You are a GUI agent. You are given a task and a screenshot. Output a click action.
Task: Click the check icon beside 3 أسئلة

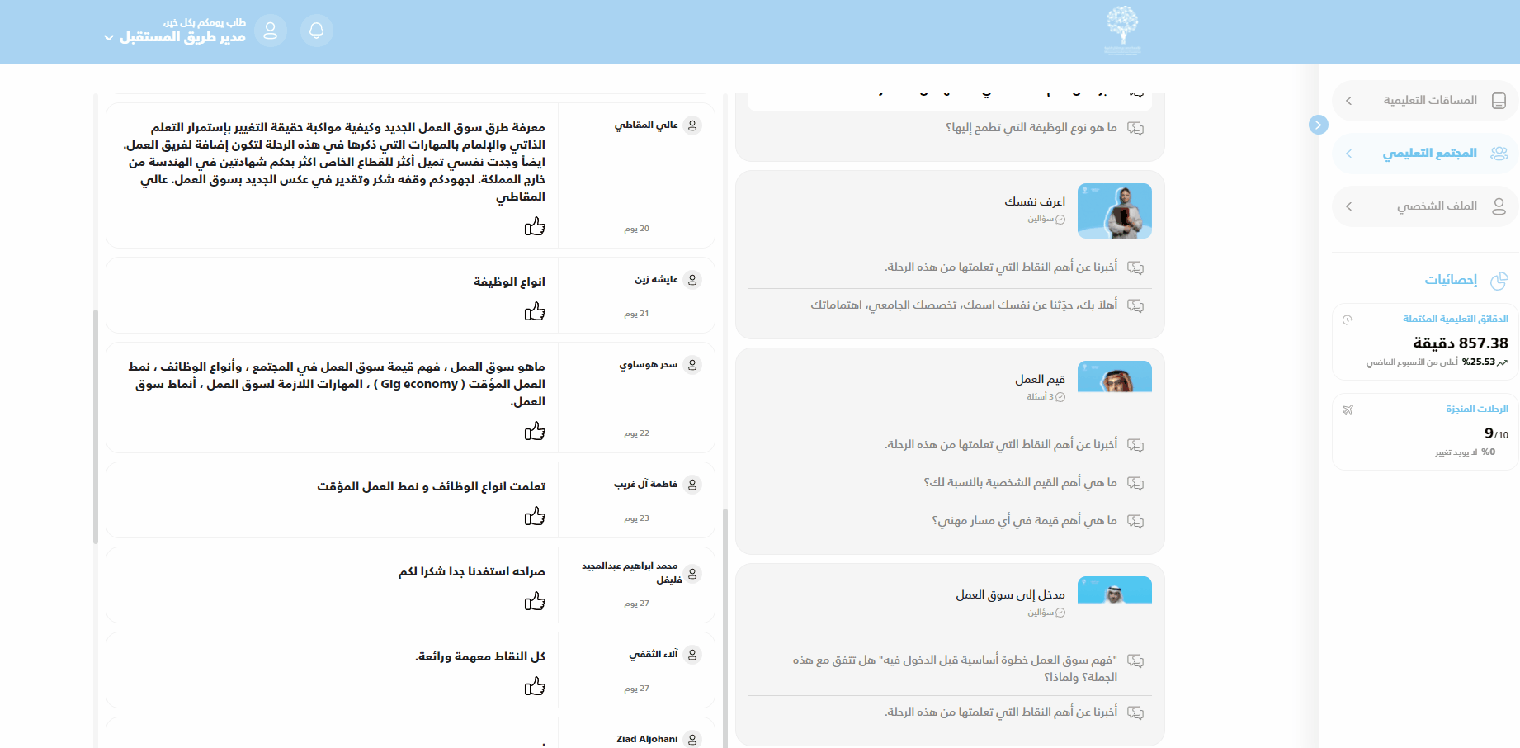tap(1060, 397)
